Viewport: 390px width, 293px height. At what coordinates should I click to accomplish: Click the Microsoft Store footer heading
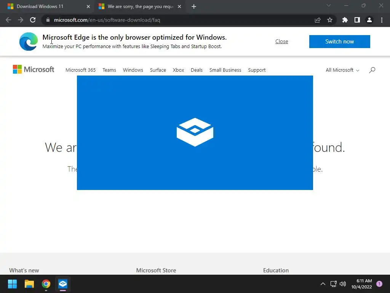[x=156, y=270]
